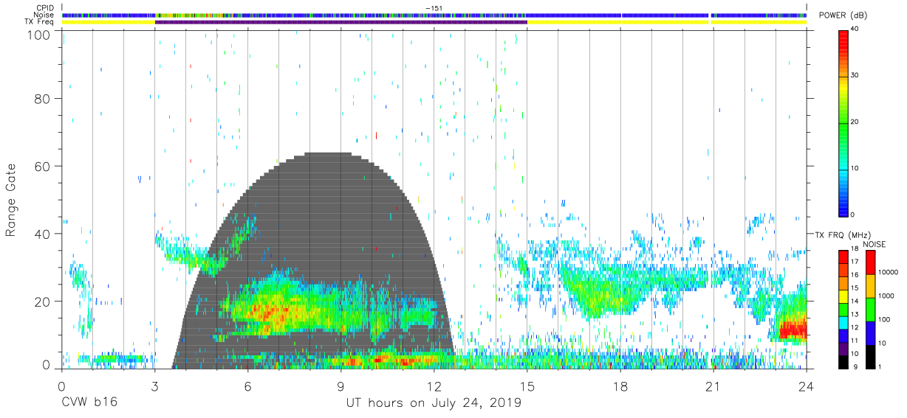Click y-axis tick label '100'
This screenshot has height=418, width=907.
tap(37, 35)
